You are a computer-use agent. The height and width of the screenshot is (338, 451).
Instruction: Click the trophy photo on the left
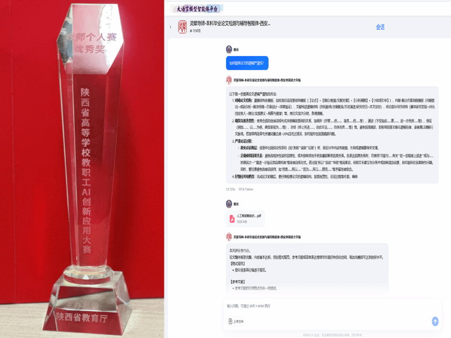click(82, 169)
